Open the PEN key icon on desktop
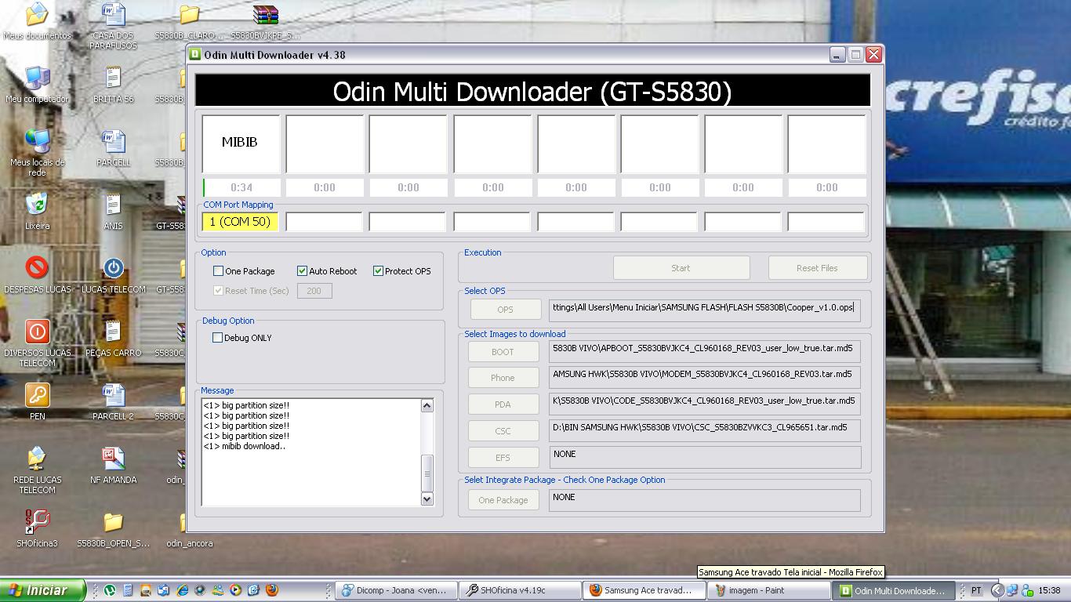 click(37, 401)
